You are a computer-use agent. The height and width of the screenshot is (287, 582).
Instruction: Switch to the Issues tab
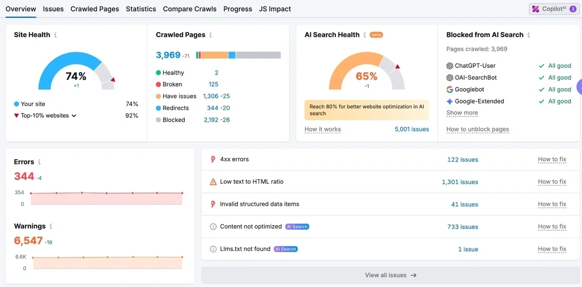[x=53, y=9]
